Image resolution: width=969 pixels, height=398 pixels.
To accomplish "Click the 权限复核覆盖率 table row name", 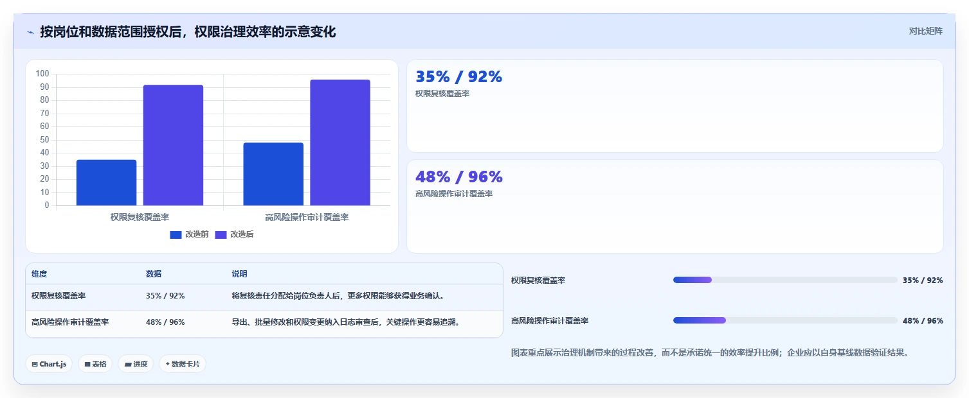I will pyautogui.click(x=59, y=296).
